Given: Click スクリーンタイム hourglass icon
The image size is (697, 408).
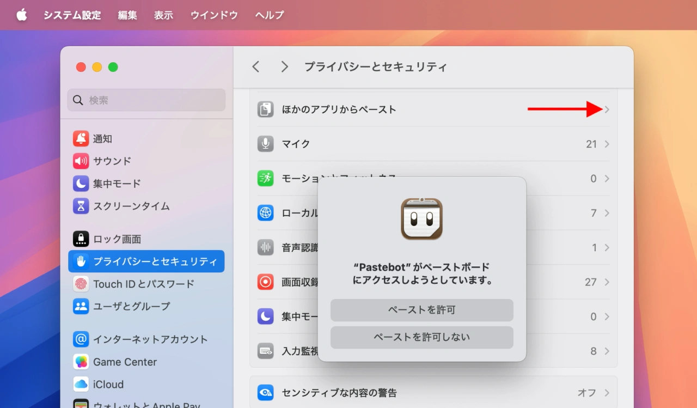Looking at the screenshot, I should 81,206.
